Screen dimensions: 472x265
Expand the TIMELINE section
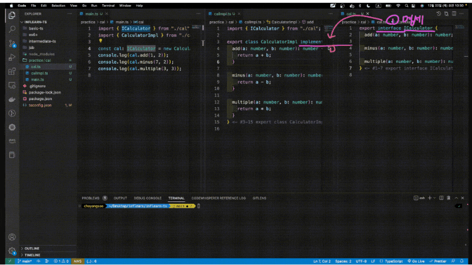33,254
